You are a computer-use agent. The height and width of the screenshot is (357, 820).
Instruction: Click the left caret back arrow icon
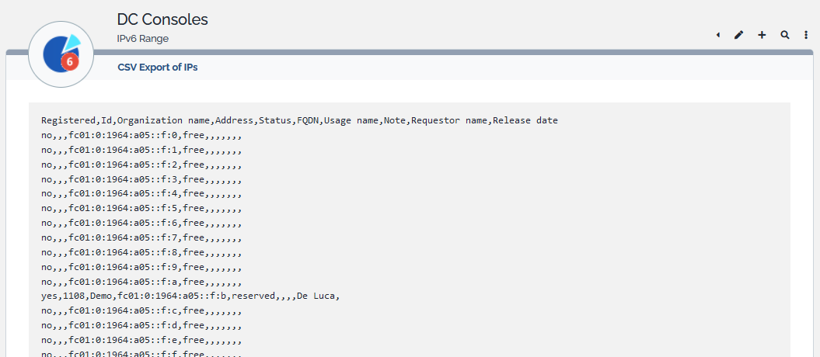(x=717, y=35)
